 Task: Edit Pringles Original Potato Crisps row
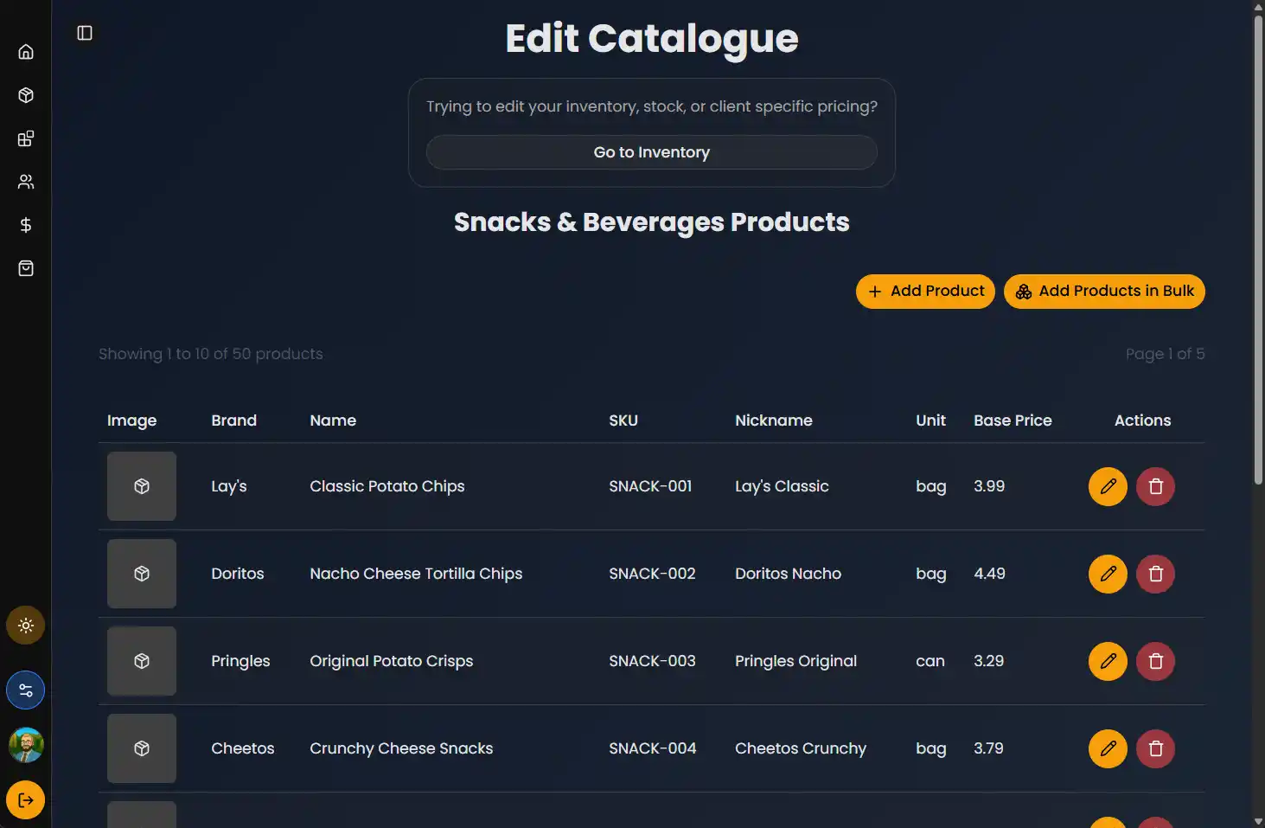pos(1108,661)
